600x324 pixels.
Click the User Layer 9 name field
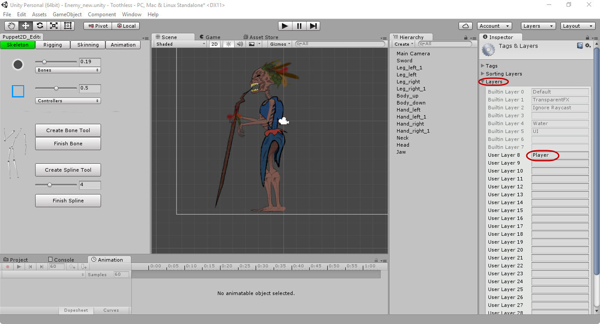pyautogui.click(x=560, y=163)
